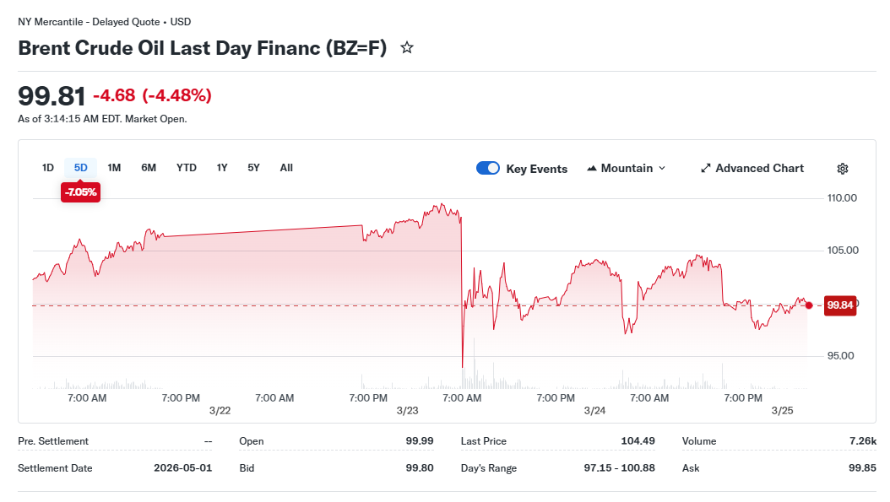The height and width of the screenshot is (502, 890).
Task: Open chart settings gear icon
Action: pos(842,169)
